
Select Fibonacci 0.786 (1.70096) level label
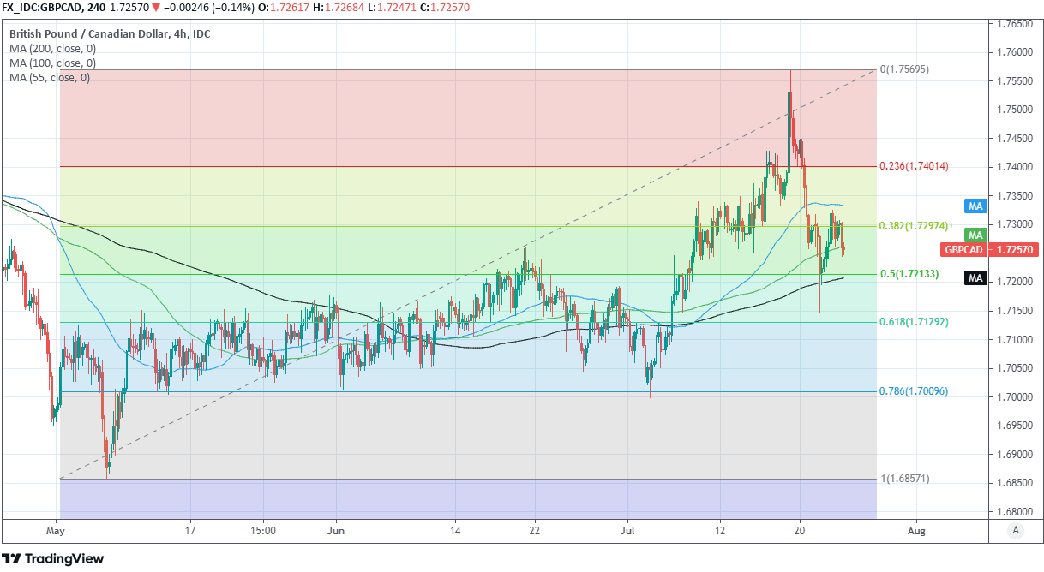coord(915,391)
